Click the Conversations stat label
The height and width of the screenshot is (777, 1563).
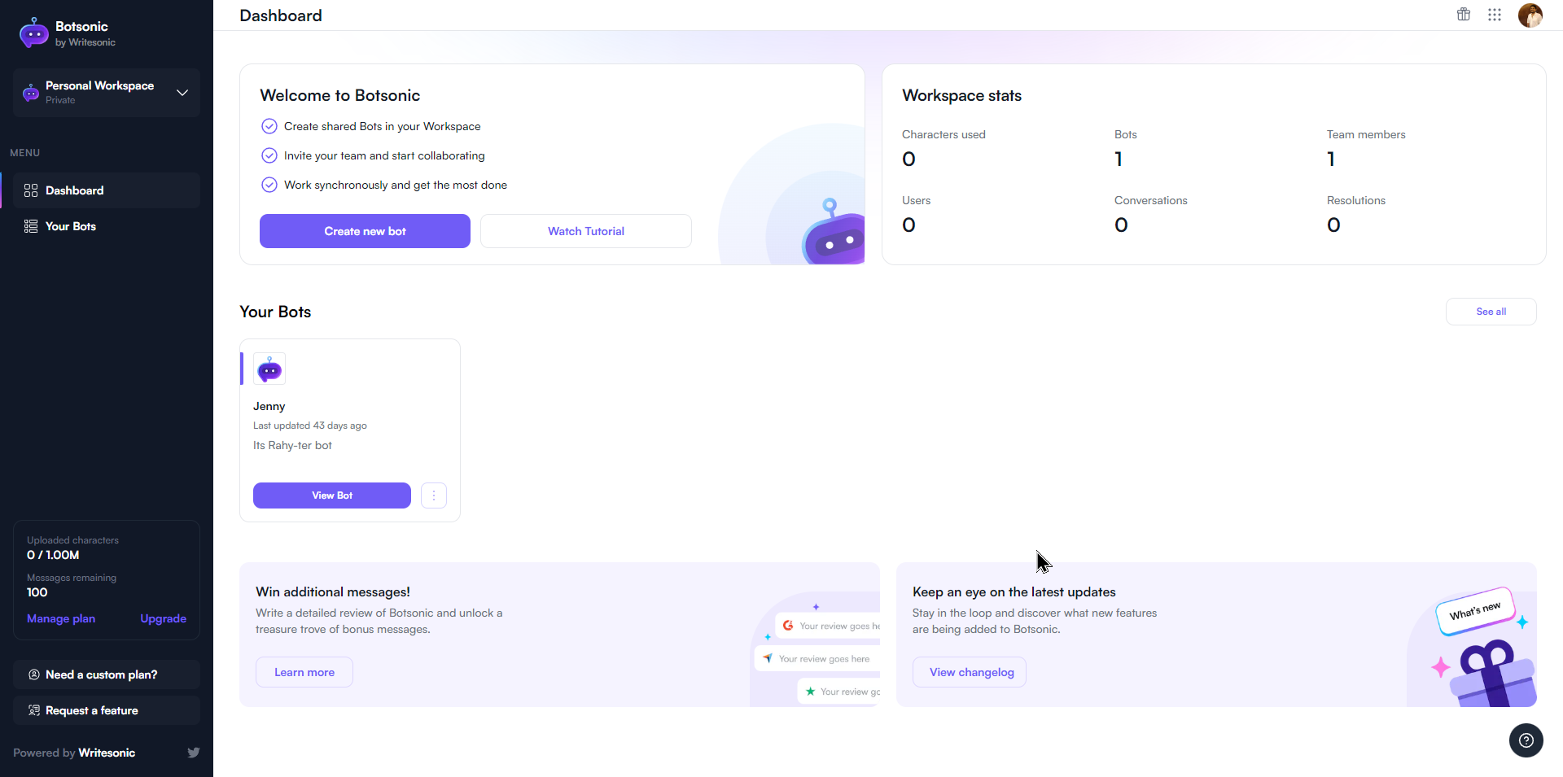pyautogui.click(x=1151, y=200)
